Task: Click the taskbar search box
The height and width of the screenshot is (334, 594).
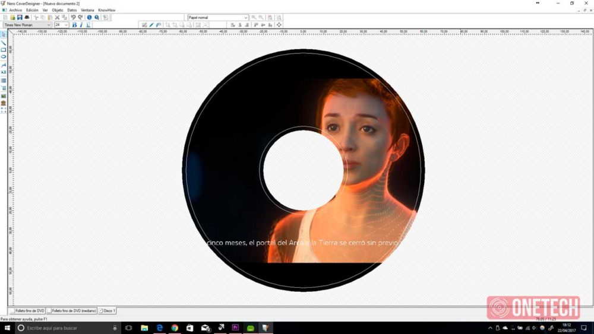Action: pos(68,328)
